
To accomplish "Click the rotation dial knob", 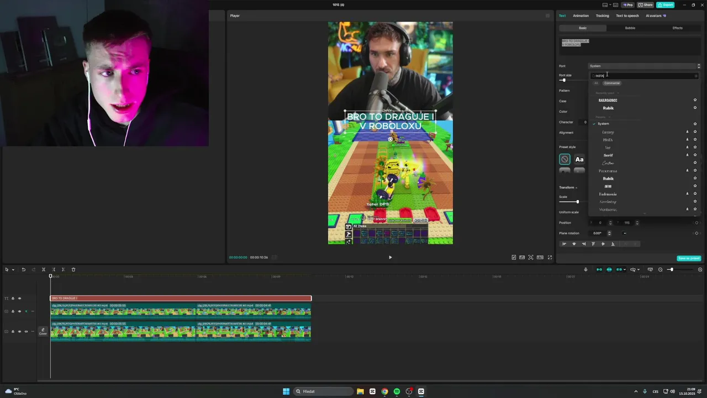I will coord(625,233).
